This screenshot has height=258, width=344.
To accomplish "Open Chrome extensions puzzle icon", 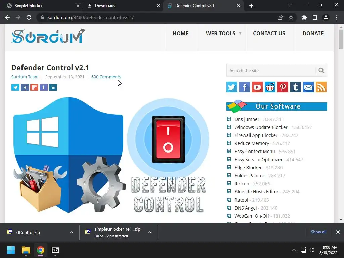I will coord(304,17).
